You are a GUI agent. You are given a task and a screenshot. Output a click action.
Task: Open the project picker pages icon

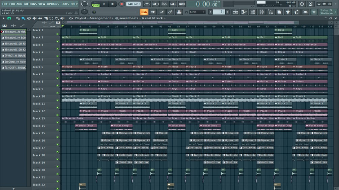(x=279, y=12)
